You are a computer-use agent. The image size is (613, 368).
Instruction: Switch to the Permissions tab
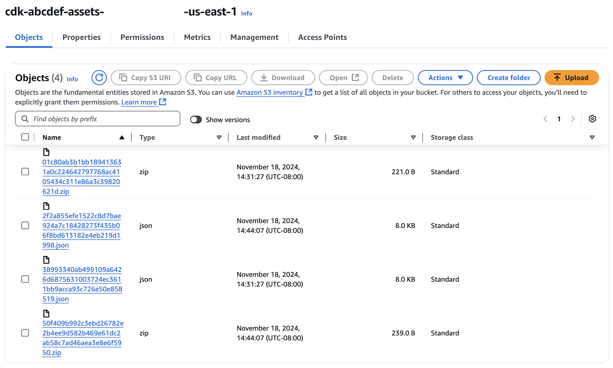pos(142,37)
